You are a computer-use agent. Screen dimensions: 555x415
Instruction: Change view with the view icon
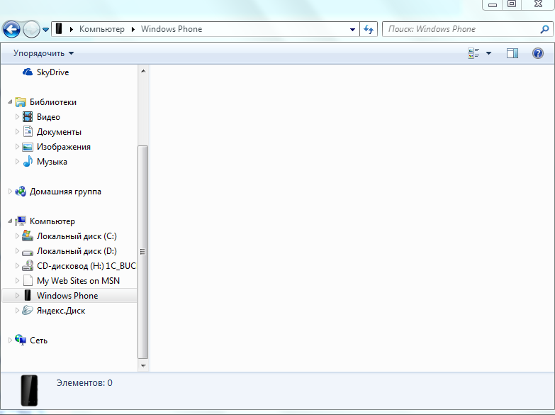pos(473,53)
